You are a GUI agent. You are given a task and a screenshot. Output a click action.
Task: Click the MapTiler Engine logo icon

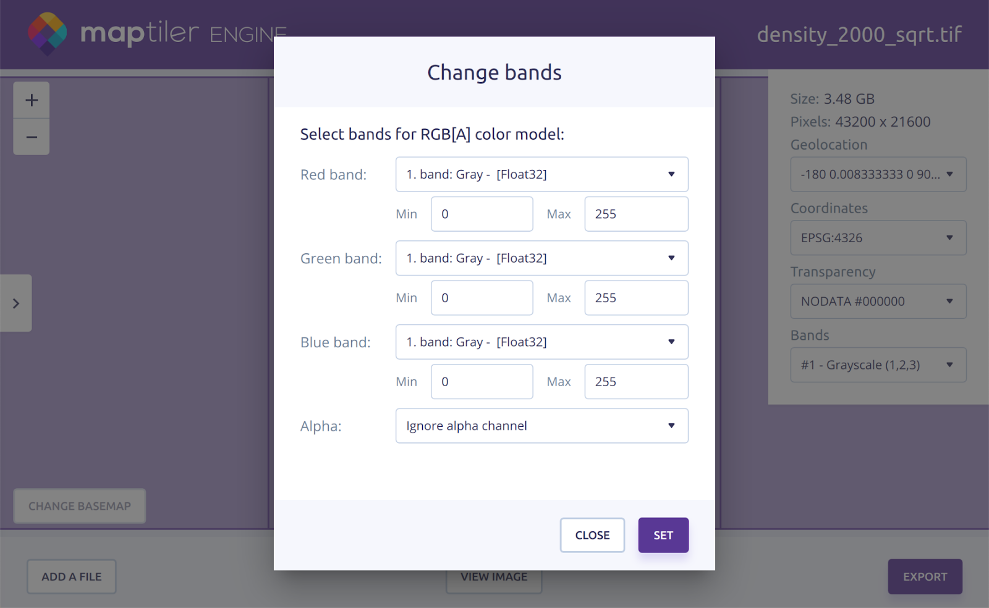tap(48, 33)
